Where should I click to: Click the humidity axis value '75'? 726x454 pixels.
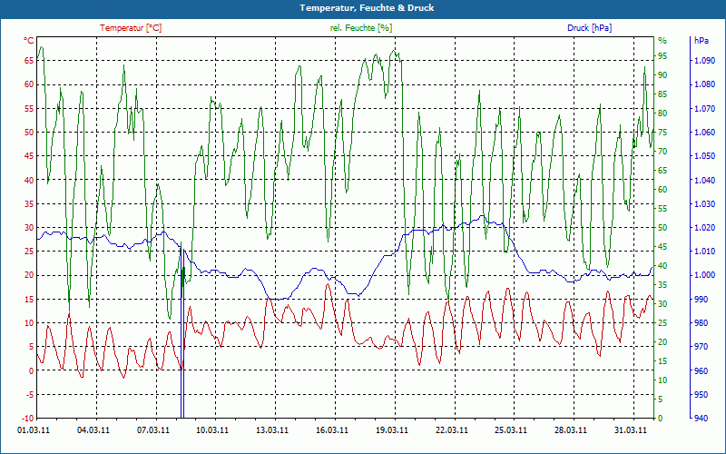tap(662, 133)
